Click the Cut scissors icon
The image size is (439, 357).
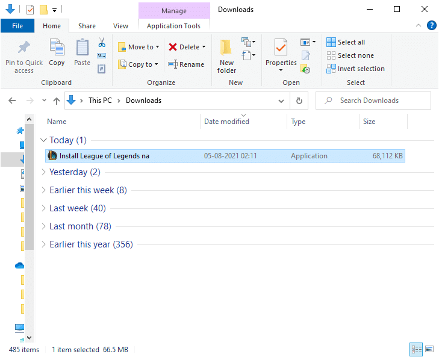(102, 43)
